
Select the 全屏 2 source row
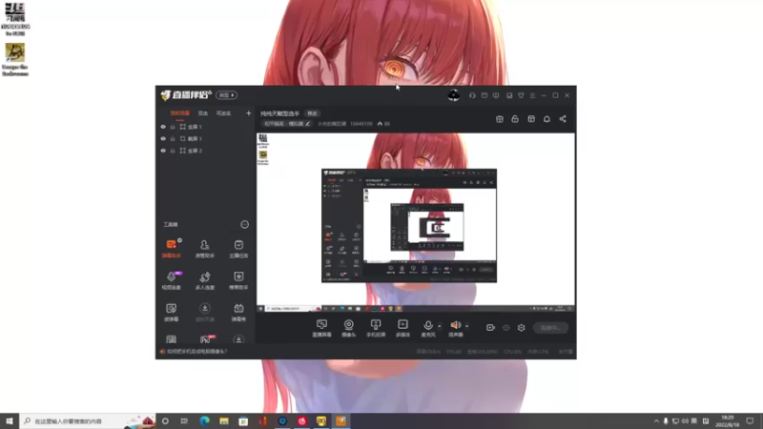pyautogui.click(x=206, y=151)
